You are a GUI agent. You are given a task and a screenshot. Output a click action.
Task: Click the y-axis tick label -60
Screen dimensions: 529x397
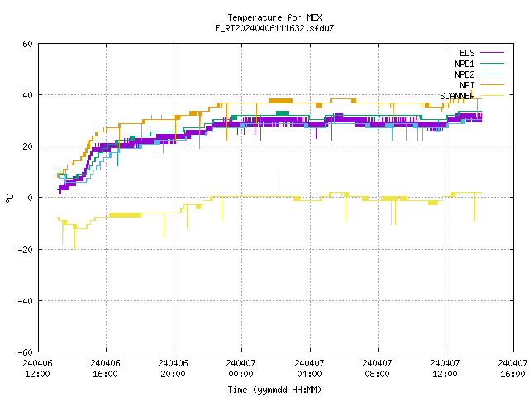[26, 352]
